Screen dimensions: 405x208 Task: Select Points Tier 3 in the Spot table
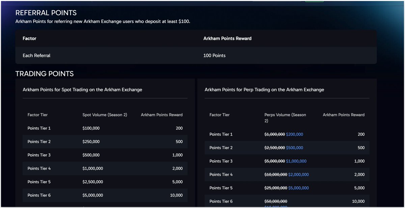[38, 155]
